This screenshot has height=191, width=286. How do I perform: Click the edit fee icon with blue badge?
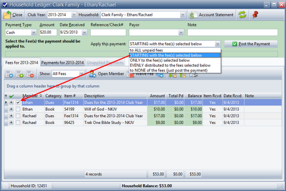coord(9,74)
